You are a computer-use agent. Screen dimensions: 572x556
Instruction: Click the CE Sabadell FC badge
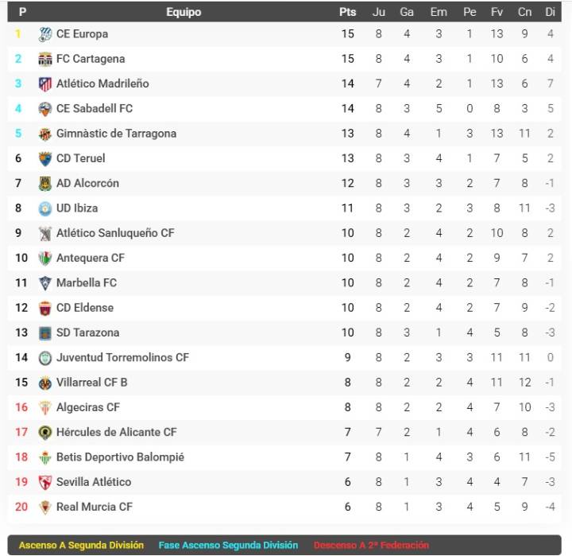(45, 109)
